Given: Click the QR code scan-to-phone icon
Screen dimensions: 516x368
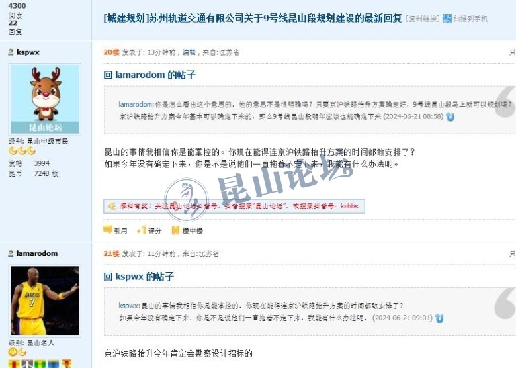Looking at the screenshot, I should 447,19.
